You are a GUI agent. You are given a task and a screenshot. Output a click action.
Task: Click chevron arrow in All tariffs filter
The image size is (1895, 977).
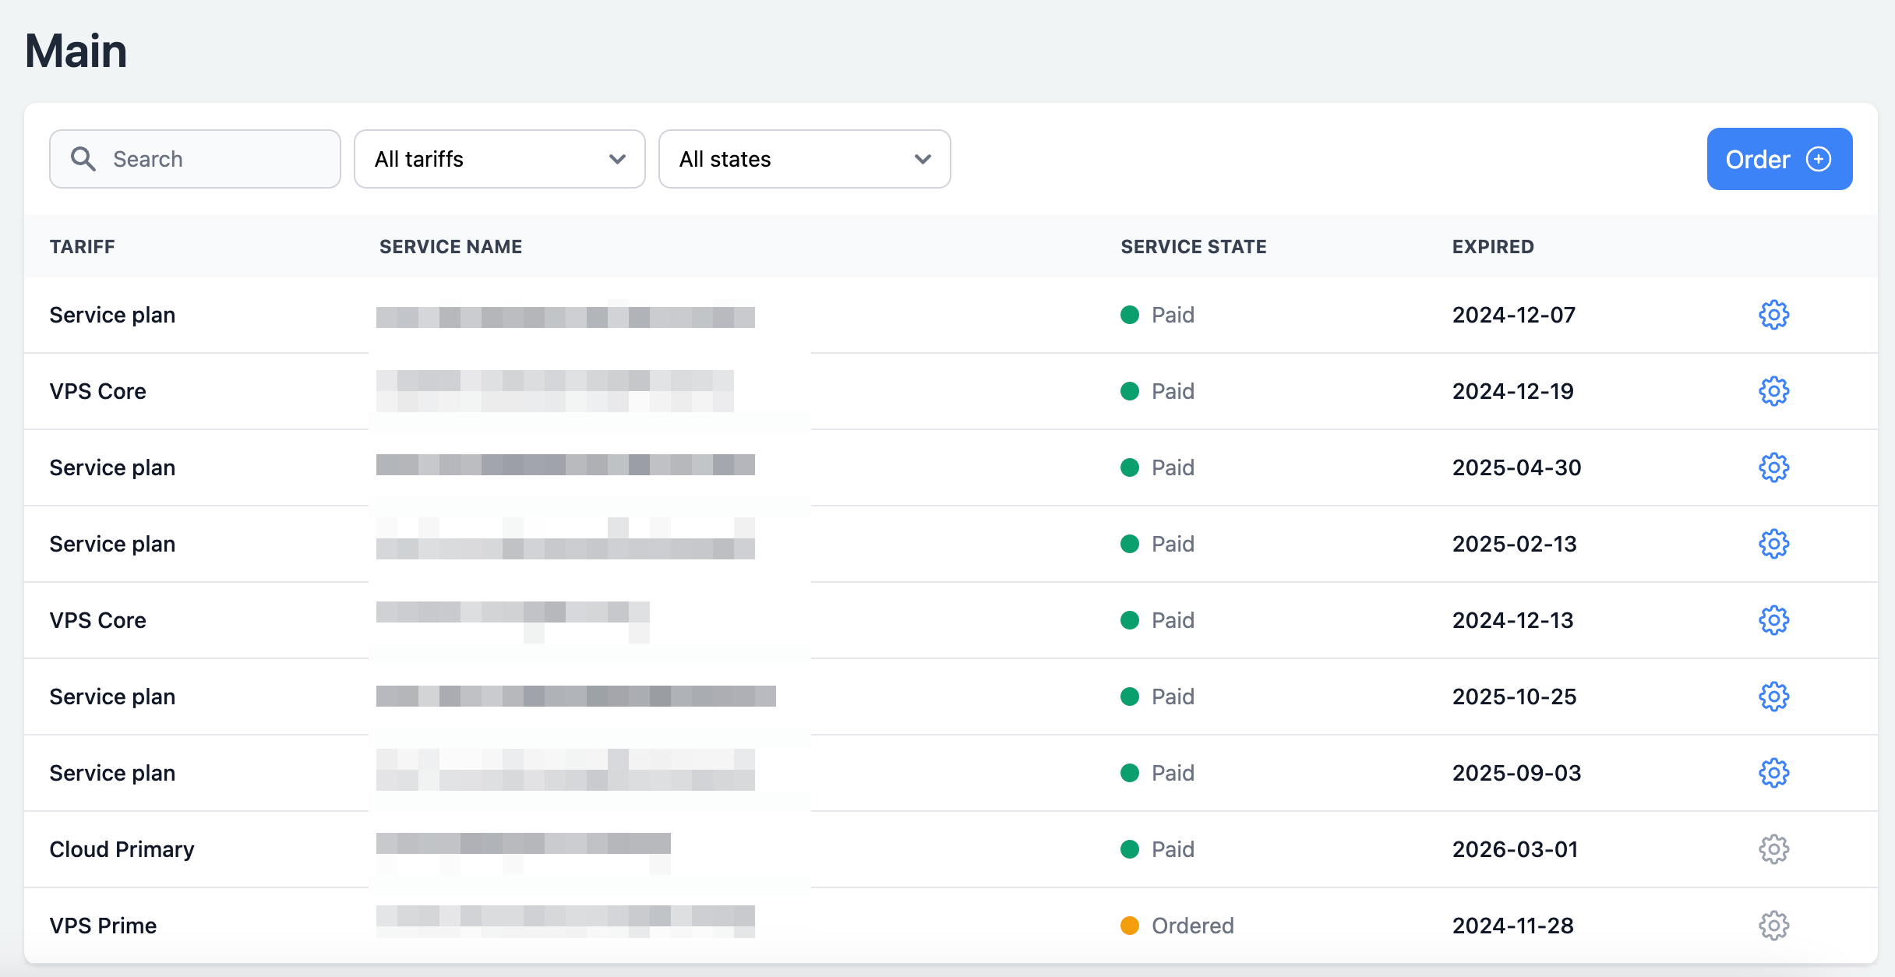point(617,159)
